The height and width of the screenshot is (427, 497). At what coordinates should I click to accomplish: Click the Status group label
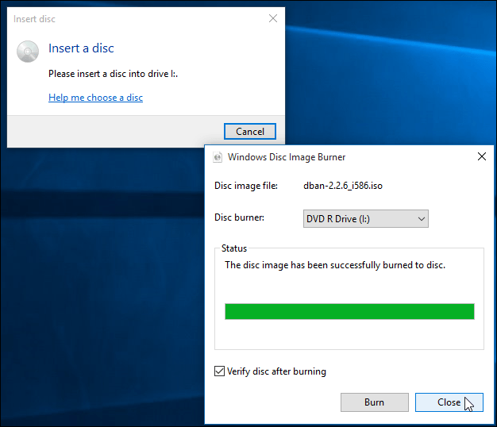(x=234, y=248)
